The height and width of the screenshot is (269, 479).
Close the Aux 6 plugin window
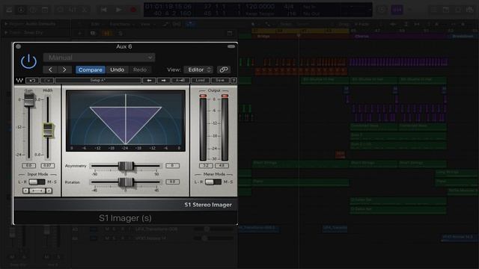point(18,46)
